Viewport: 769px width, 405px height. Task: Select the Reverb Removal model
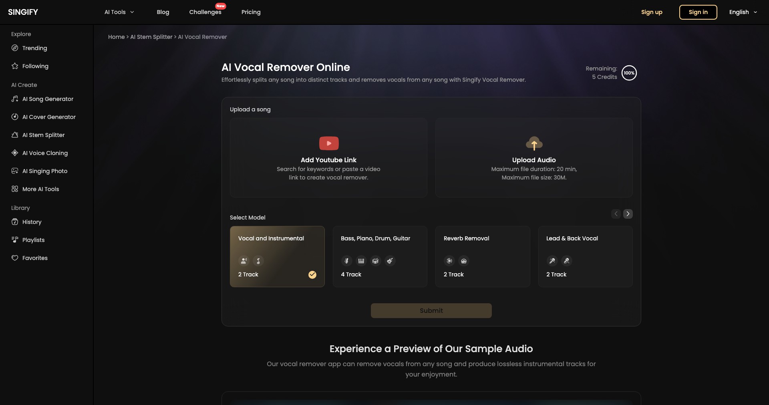[483, 256]
